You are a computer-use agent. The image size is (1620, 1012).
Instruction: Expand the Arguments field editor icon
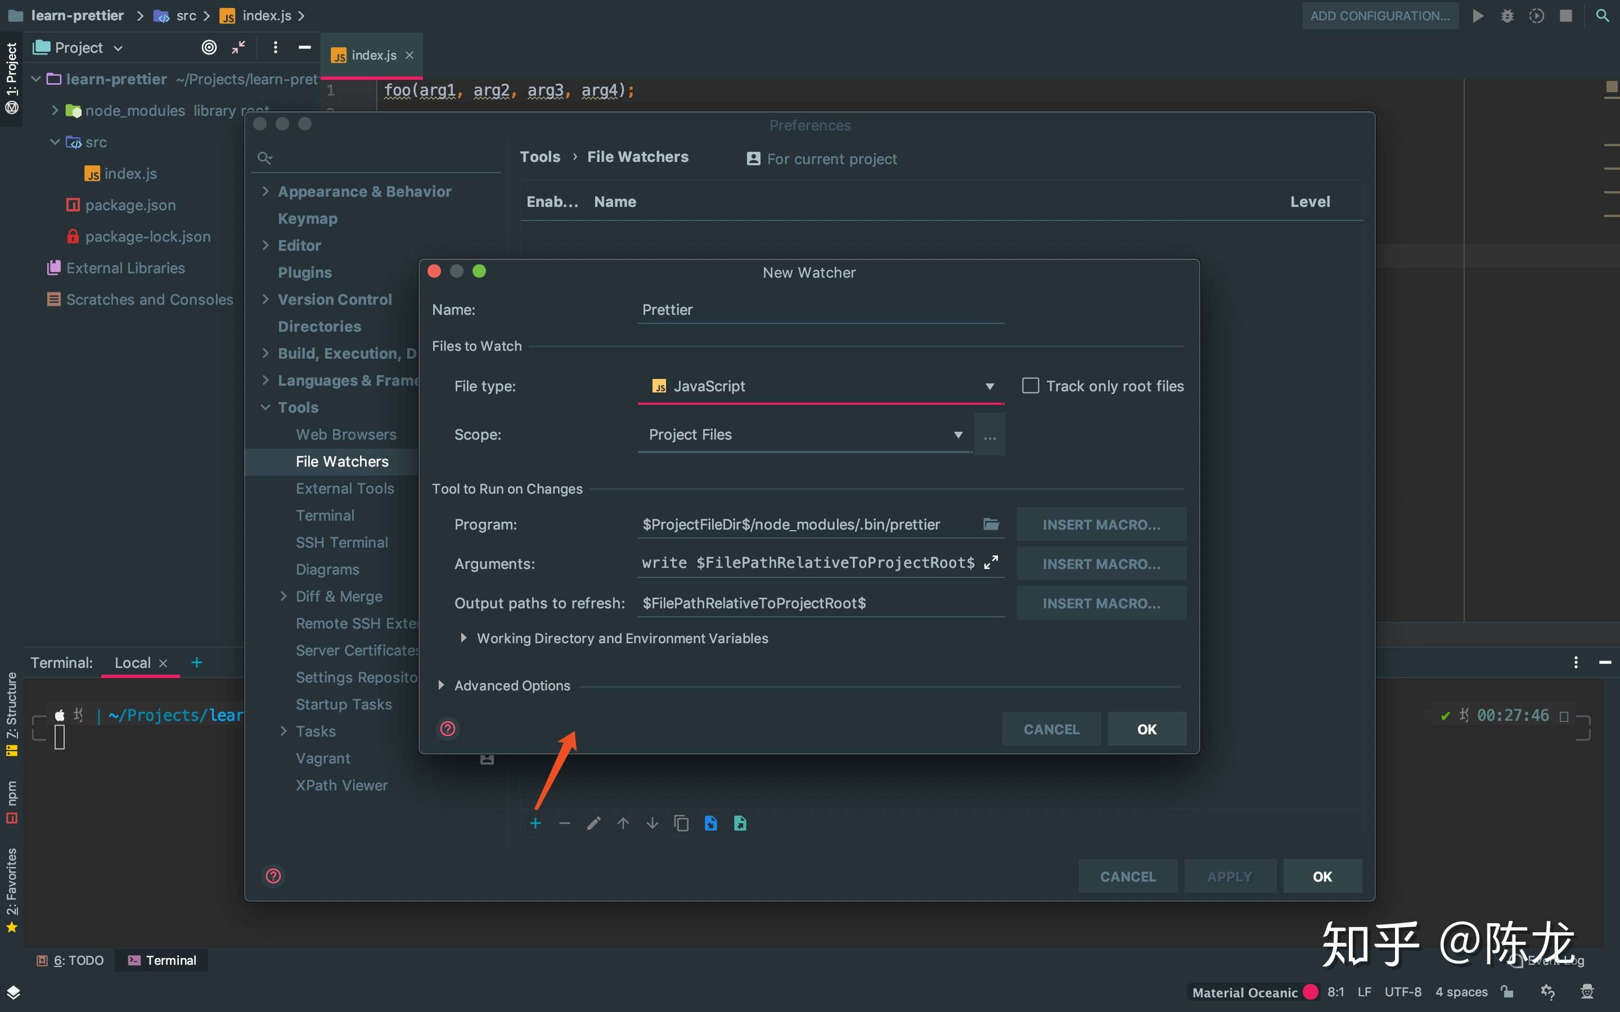coord(991,563)
